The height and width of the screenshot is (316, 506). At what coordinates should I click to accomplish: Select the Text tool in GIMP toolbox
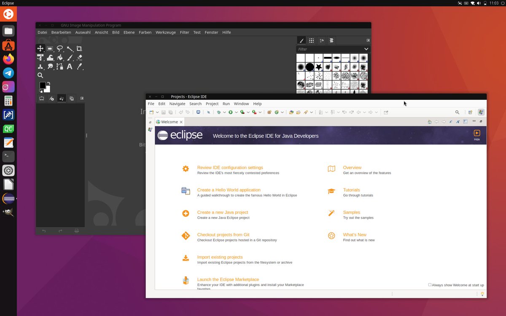tap(69, 66)
